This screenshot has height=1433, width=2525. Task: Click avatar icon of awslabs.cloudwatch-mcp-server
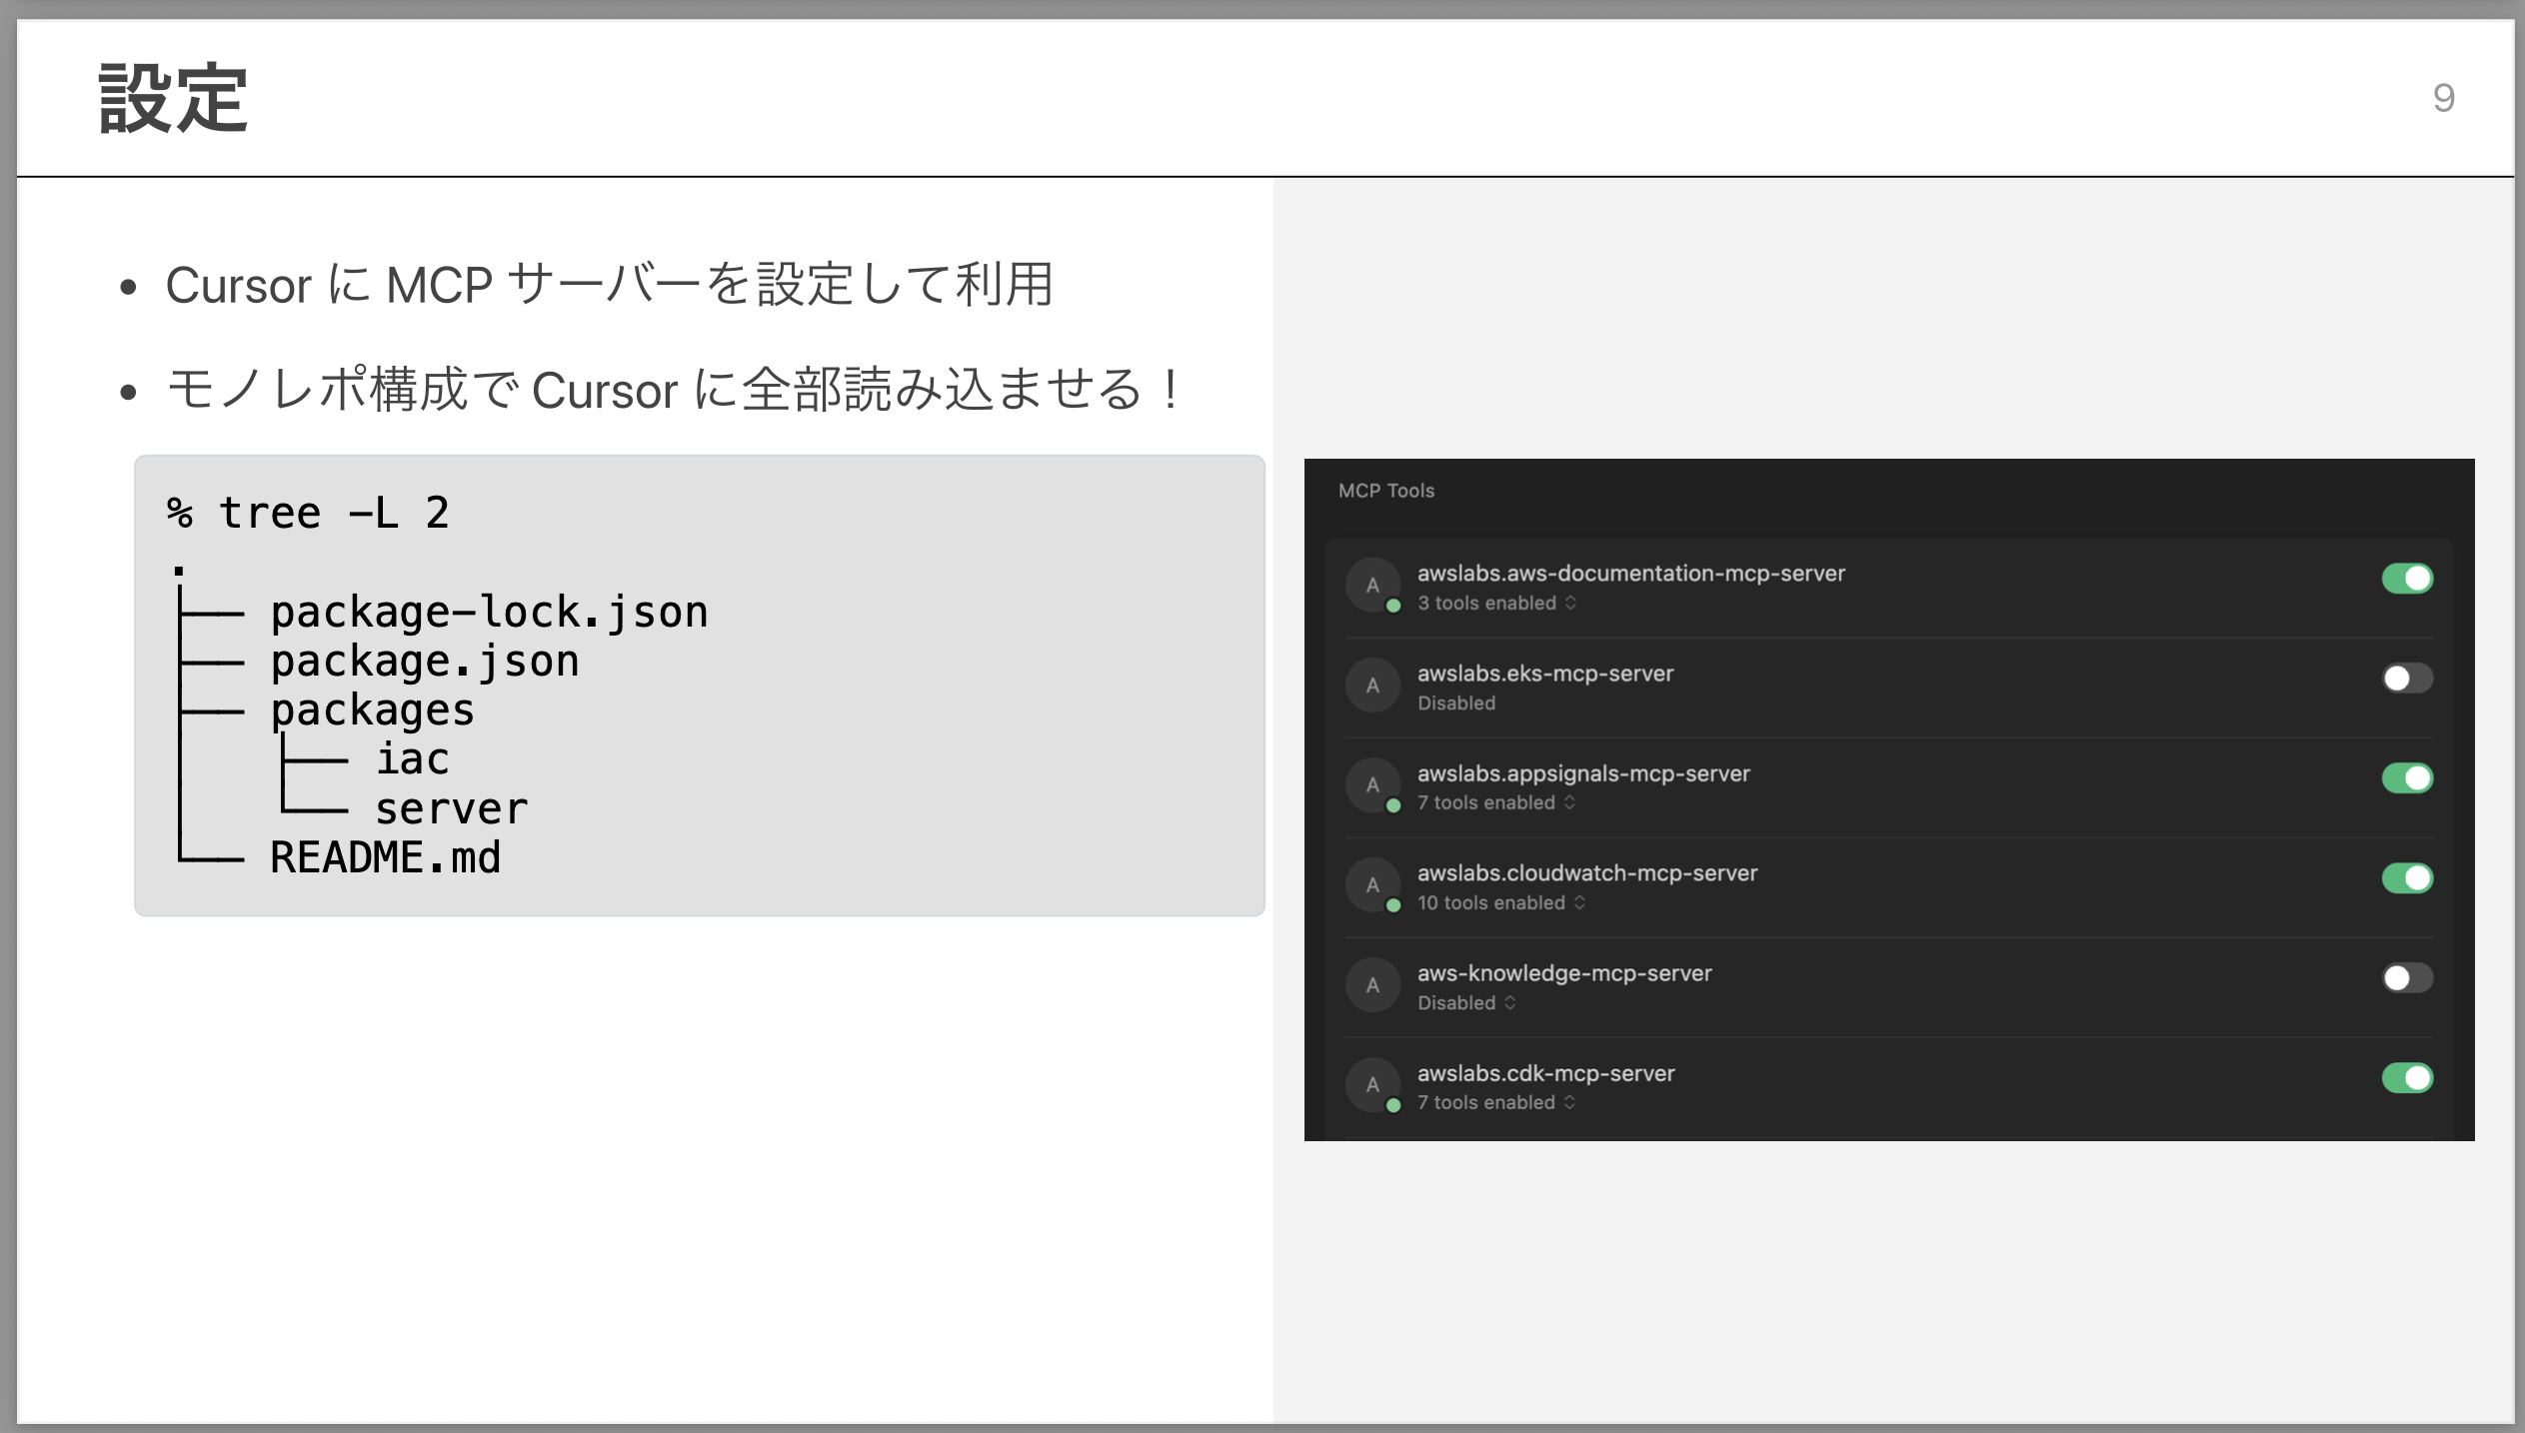pos(1373,885)
